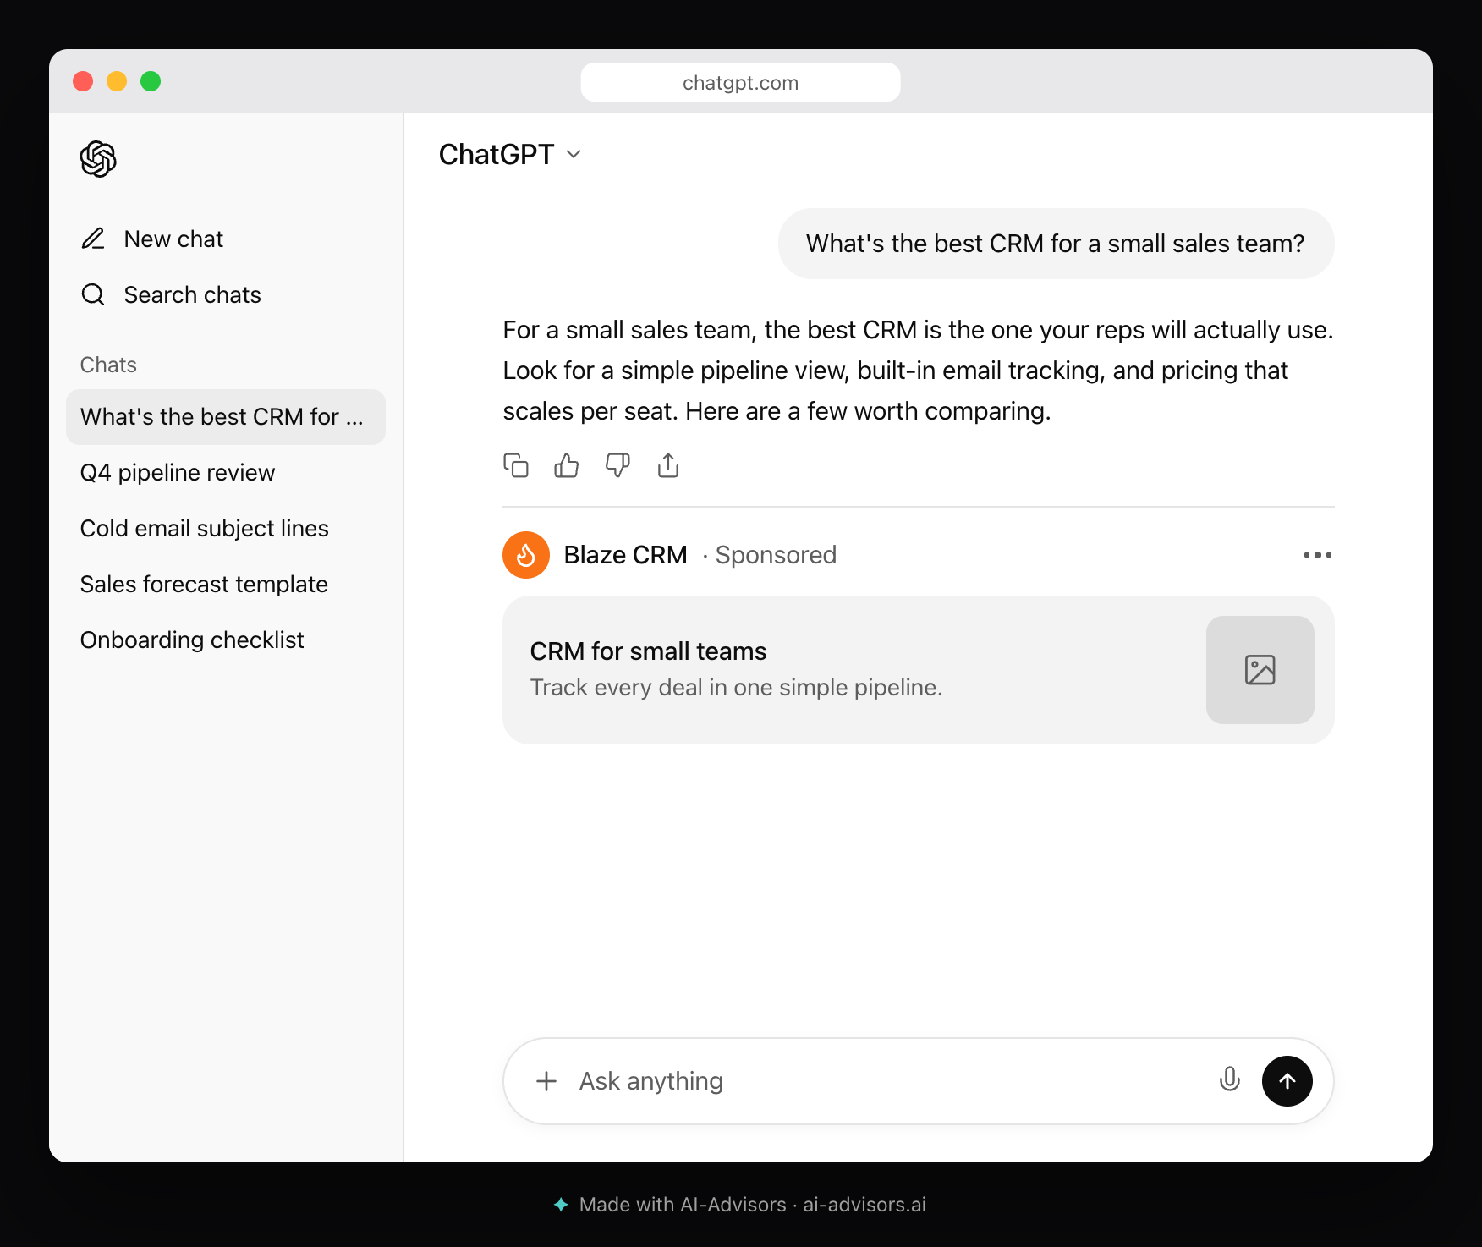Send the message with arrow button
Image resolution: width=1482 pixels, height=1247 pixels.
pyautogui.click(x=1287, y=1081)
